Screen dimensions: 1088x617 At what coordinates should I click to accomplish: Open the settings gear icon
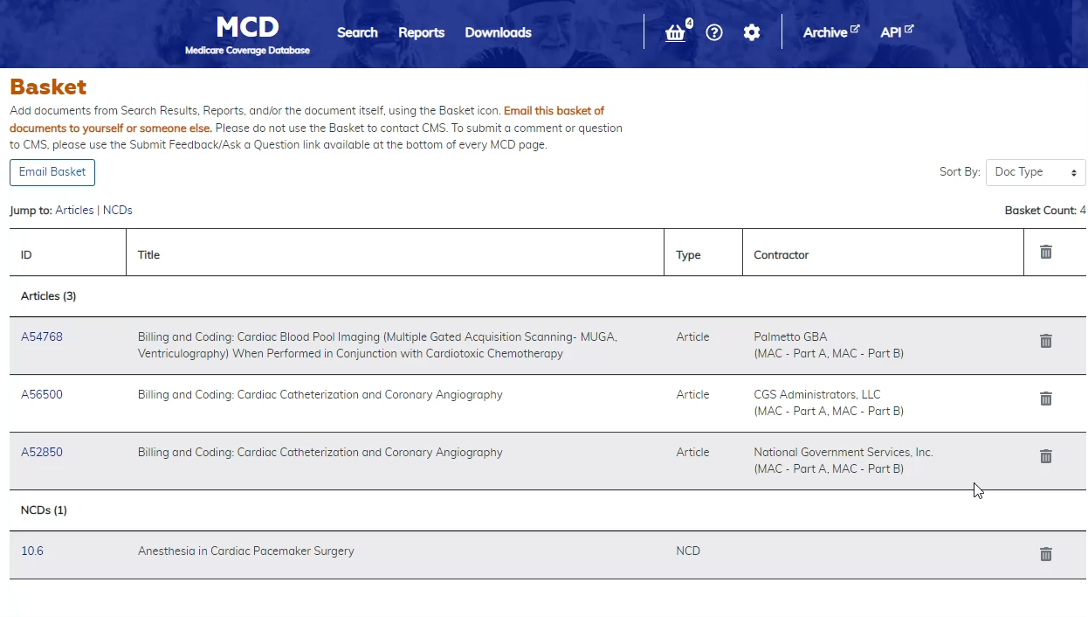click(751, 32)
